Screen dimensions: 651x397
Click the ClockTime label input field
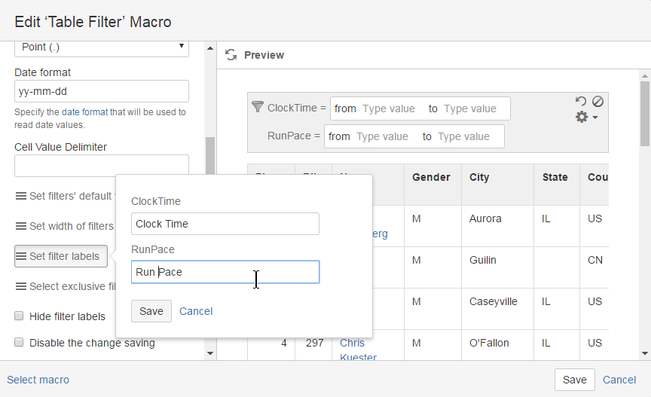pyautogui.click(x=225, y=224)
